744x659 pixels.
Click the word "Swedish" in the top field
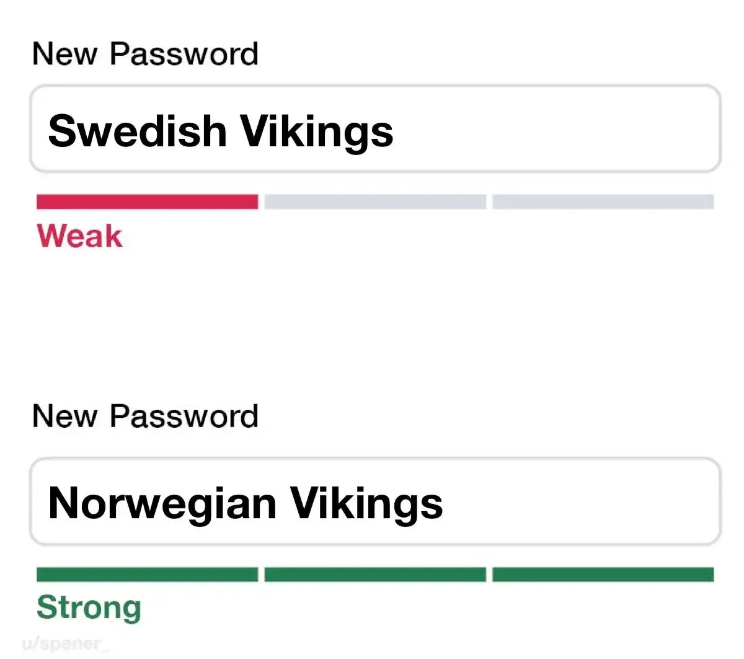(137, 131)
